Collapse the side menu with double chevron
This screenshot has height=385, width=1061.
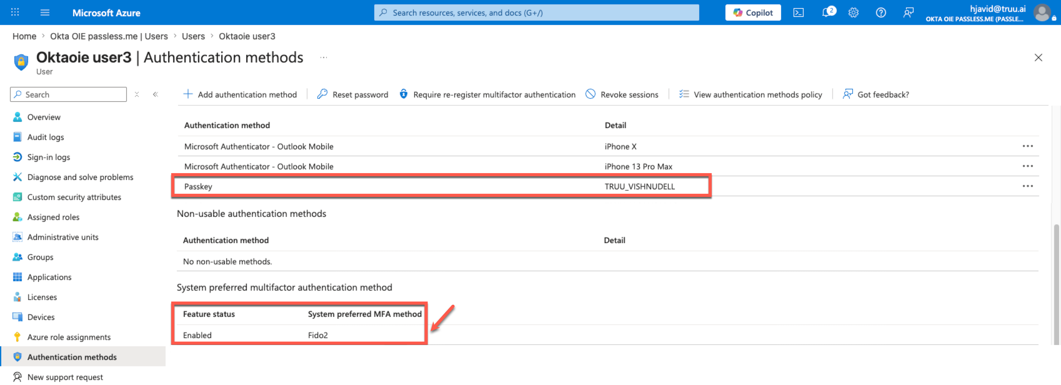pos(155,94)
